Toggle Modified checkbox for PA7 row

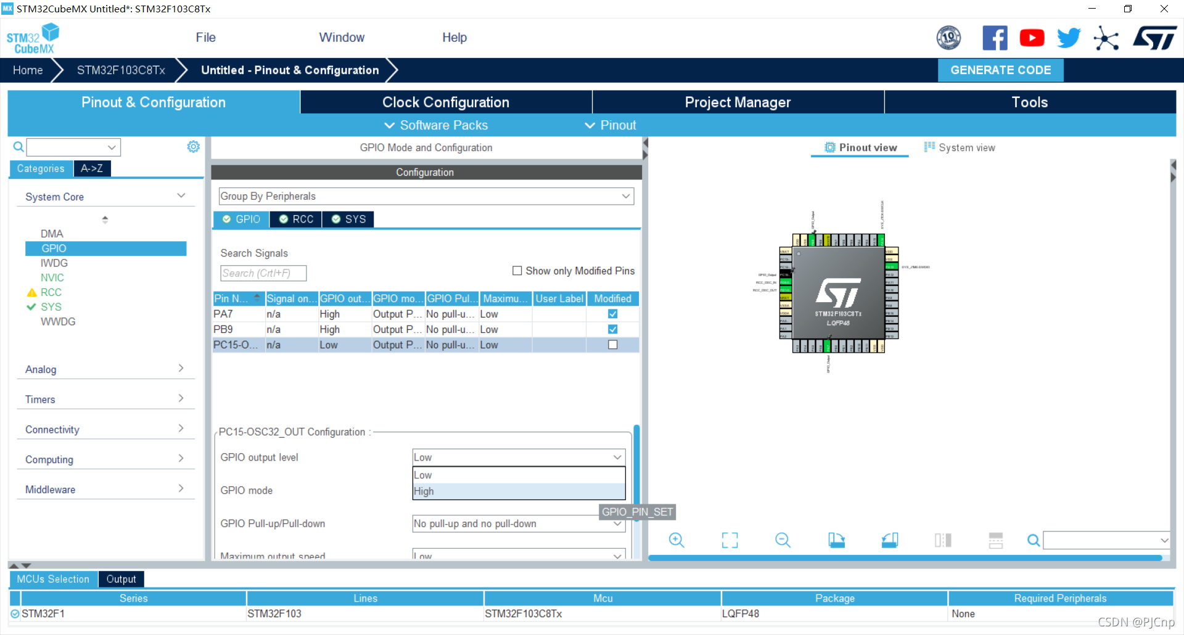coord(612,314)
